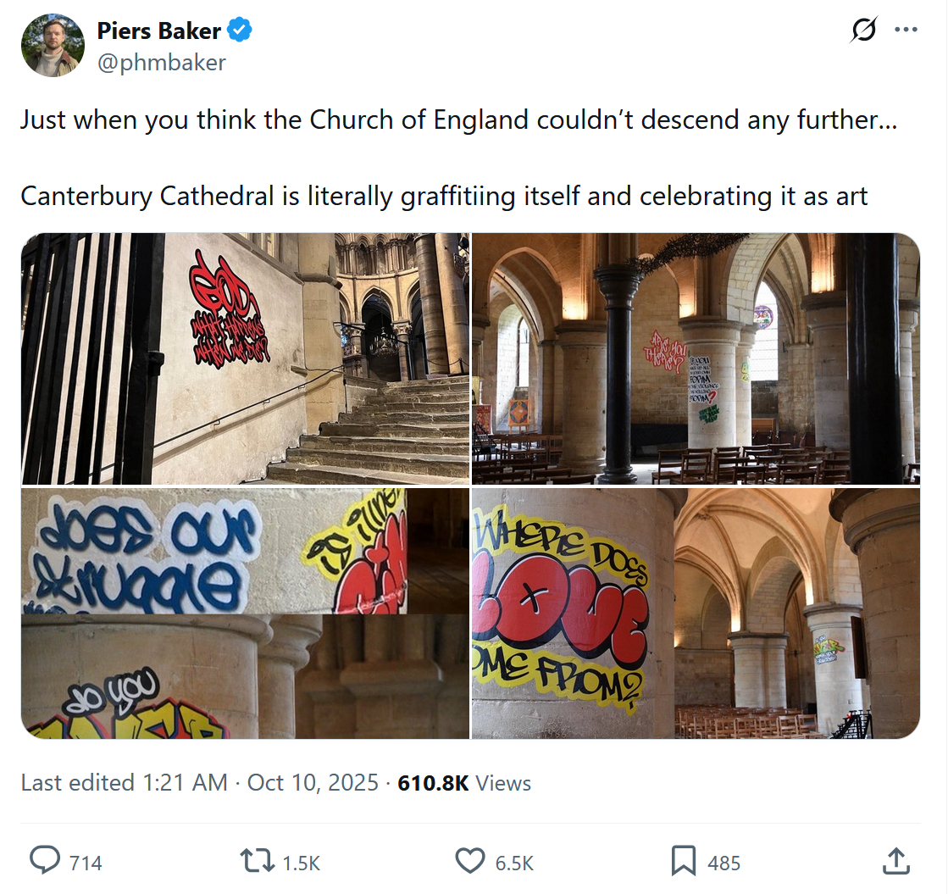Image resolution: width=948 pixels, height=894 pixels.
Task: Open the Grok slash-circle icon
Action: pyautogui.click(x=863, y=30)
